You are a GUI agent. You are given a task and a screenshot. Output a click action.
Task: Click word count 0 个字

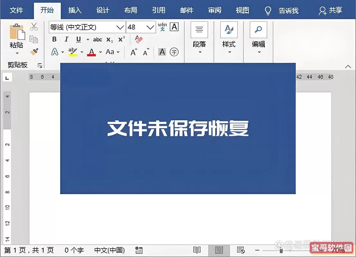point(74,250)
